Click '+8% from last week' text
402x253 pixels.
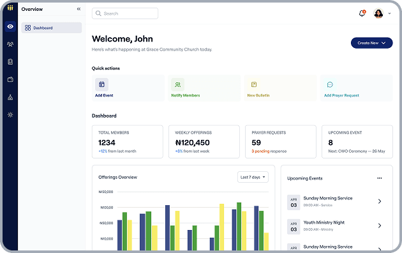point(192,151)
